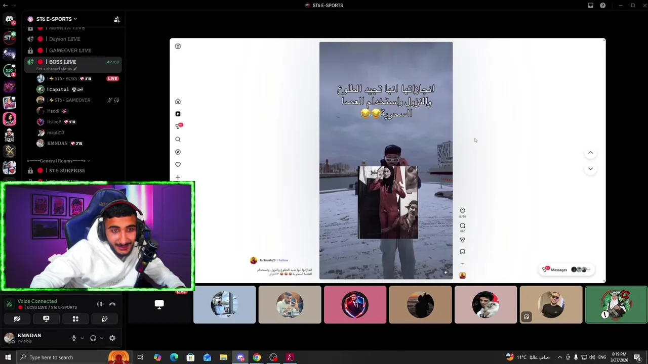This screenshot has width=648, height=364.
Task: Go to Instagram Home icon
Action: 178,101
